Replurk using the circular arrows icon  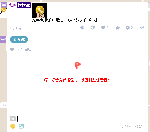[92, 28]
